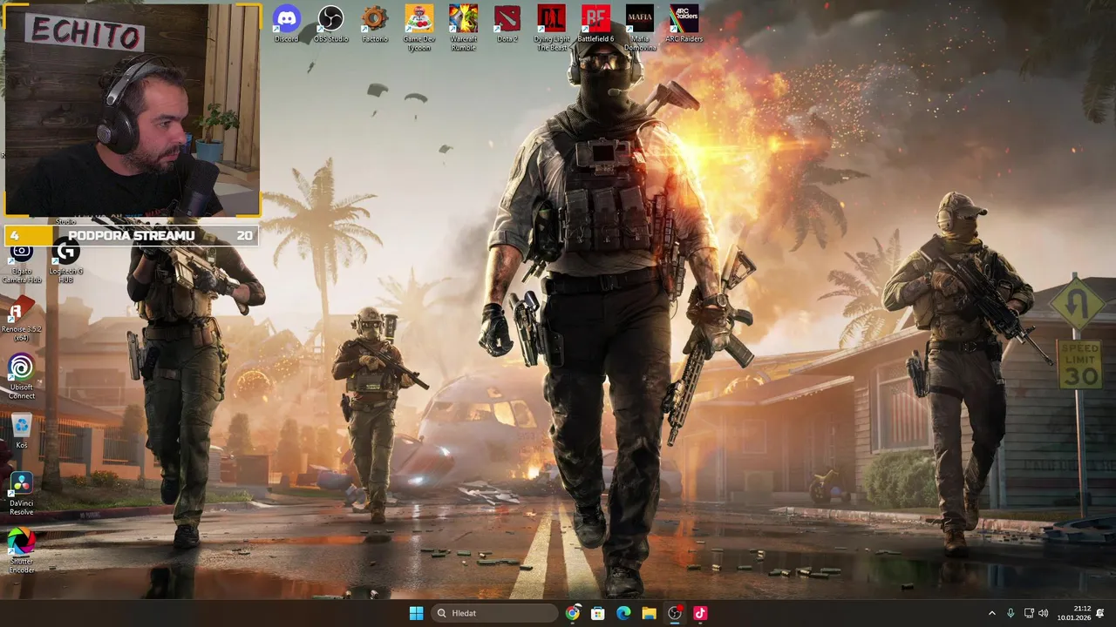
Task: Select the Warcraft Rumble desktop icon
Action: click(x=463, y=27)
